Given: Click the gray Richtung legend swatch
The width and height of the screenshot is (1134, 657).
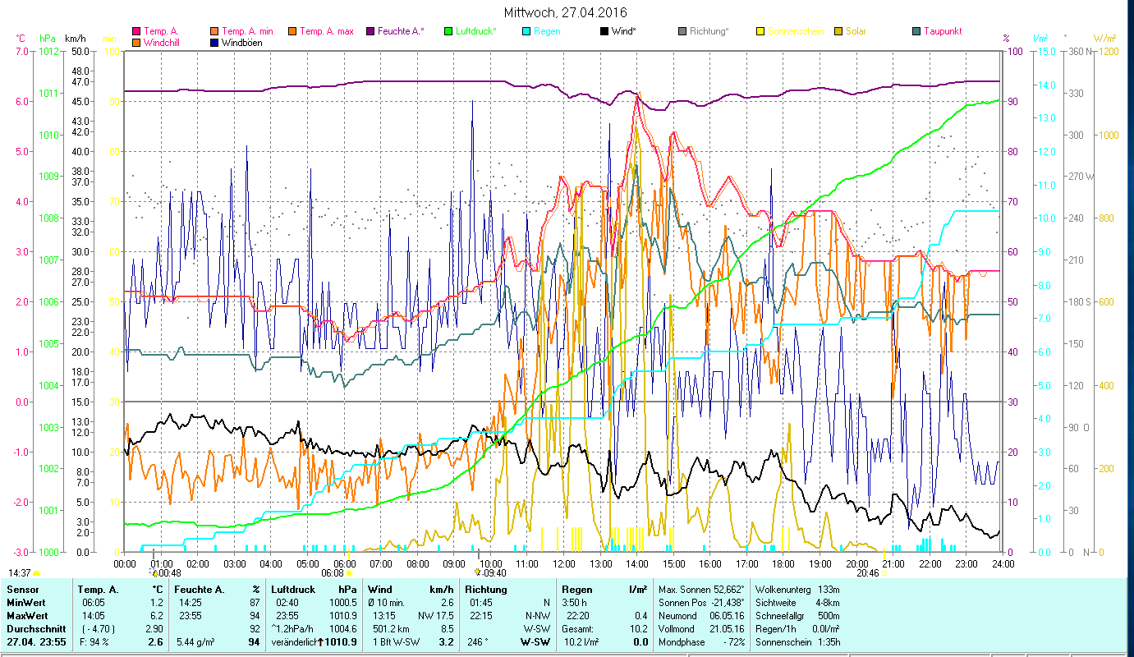Looking at the screenshot, I should pos(683,31).
